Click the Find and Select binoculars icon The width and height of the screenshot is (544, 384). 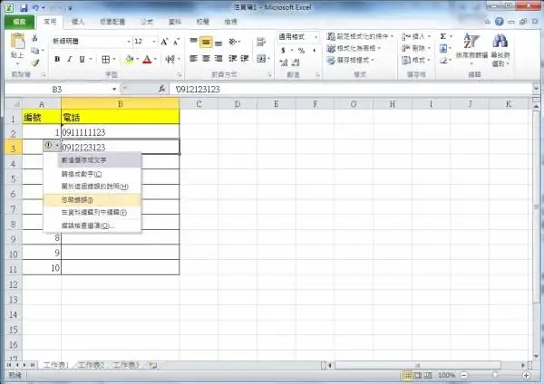[x=500, y=41]
